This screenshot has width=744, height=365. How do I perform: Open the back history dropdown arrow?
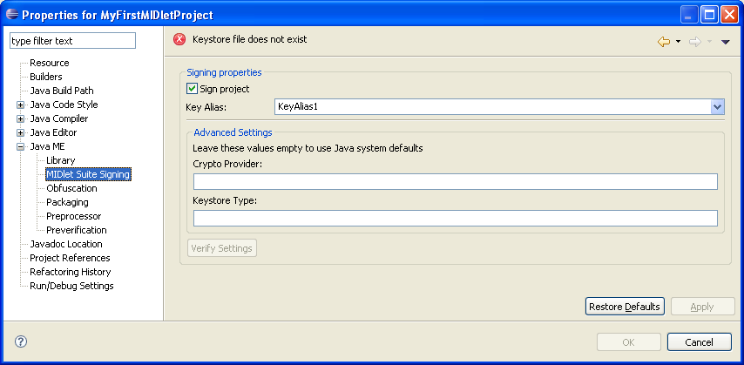(678, 42)
